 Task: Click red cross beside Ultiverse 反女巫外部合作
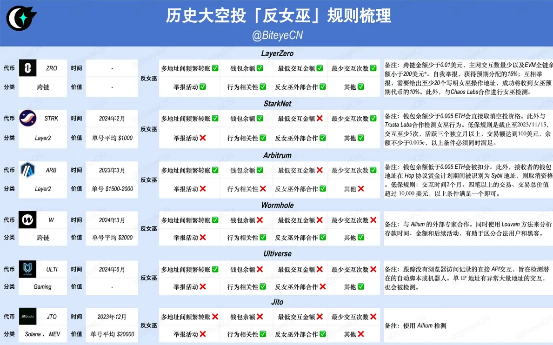(x=322, y=287)
